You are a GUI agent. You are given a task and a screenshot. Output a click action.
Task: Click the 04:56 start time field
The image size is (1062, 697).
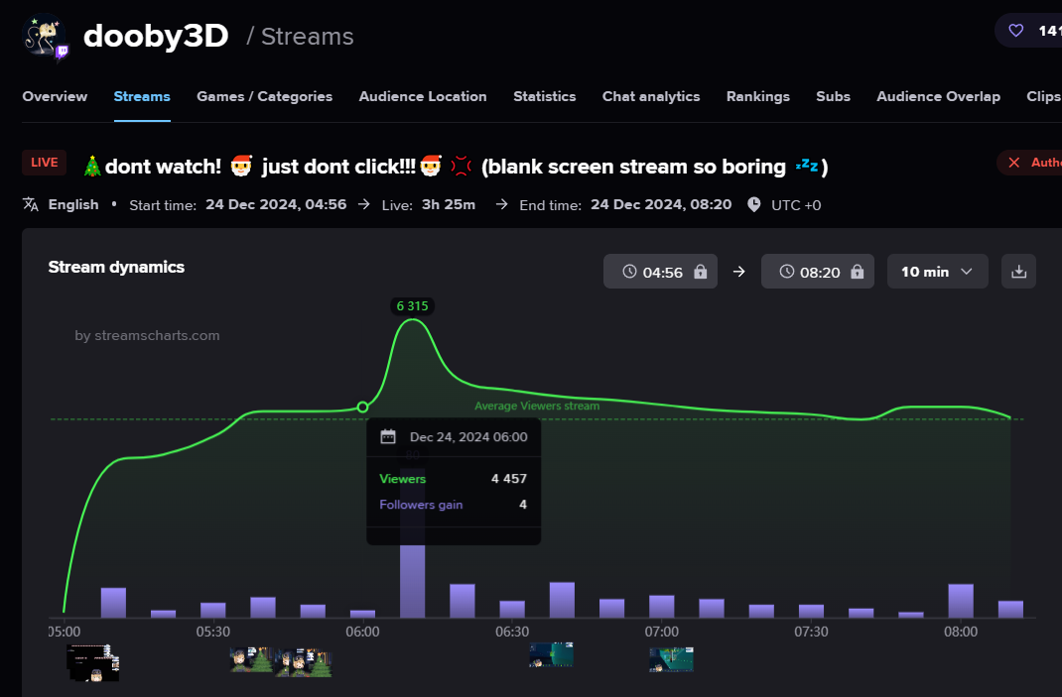(x=660, y=272)
